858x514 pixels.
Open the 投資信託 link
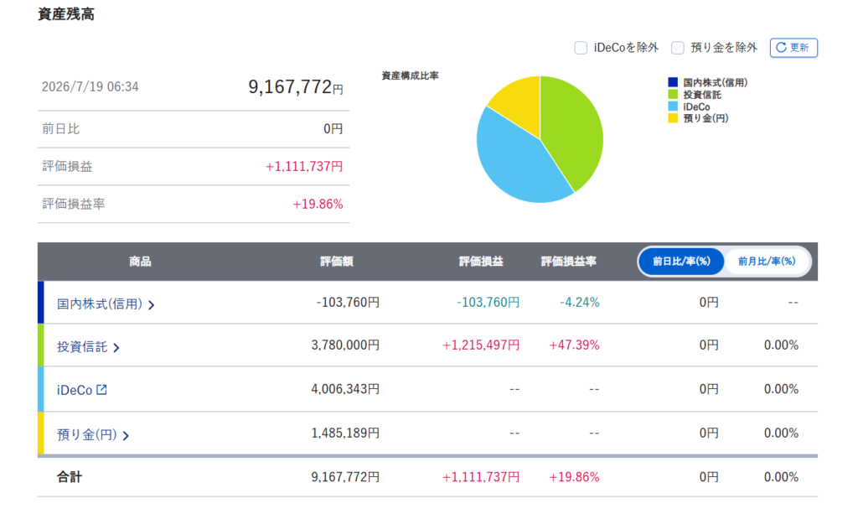[82, 346]
